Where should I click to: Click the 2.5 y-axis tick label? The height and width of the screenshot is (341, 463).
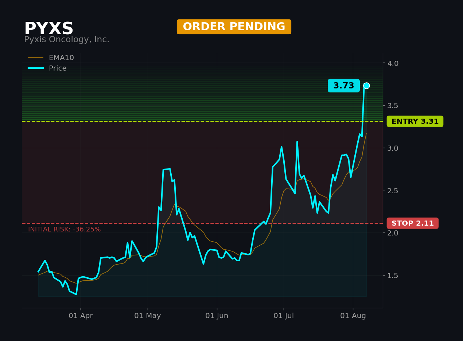click(x=393, y=191)
